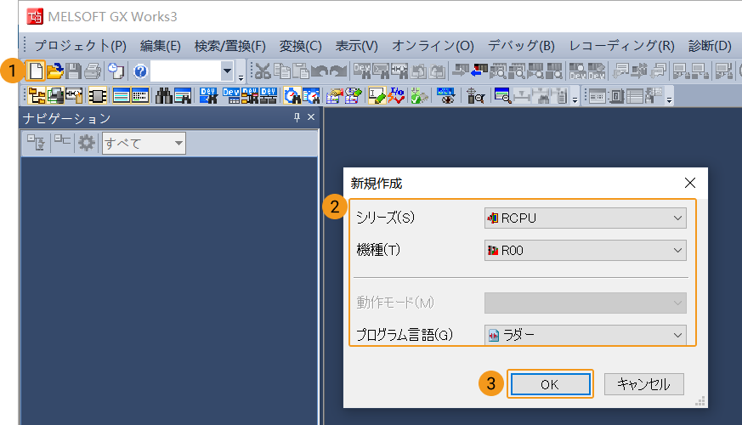Click the I/O check icon

point(396,96)
